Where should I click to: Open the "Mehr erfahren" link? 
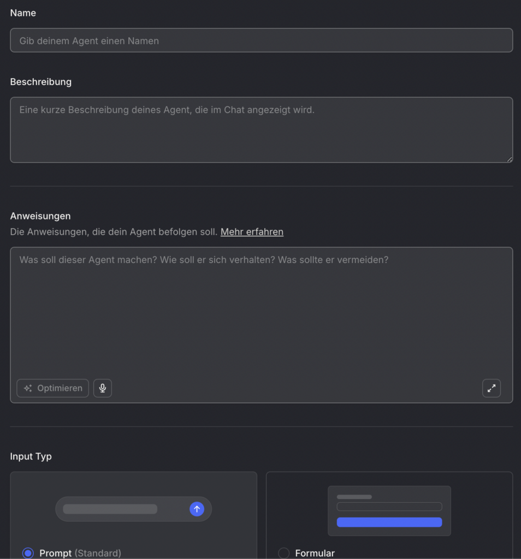252,231
